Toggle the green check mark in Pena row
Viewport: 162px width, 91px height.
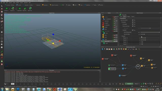(x=113, y=29)
